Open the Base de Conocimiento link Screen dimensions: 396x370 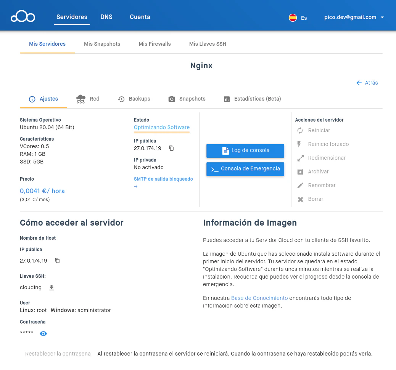point(259,298)
